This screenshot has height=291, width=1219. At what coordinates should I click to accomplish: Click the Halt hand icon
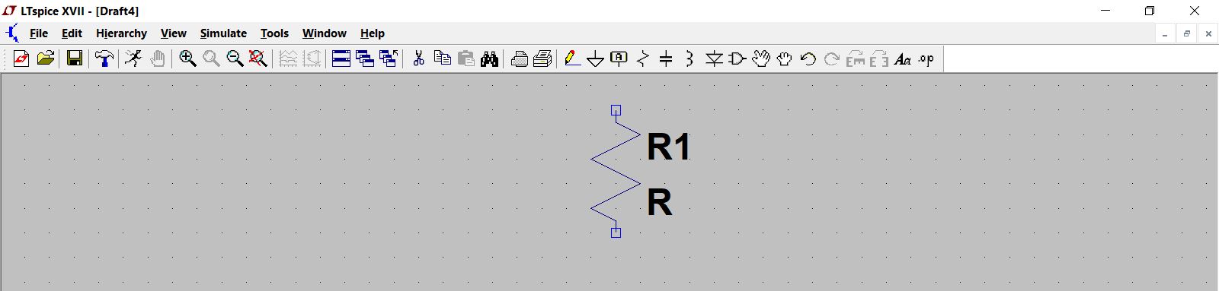pyautogui.click(x=157, y=59)
